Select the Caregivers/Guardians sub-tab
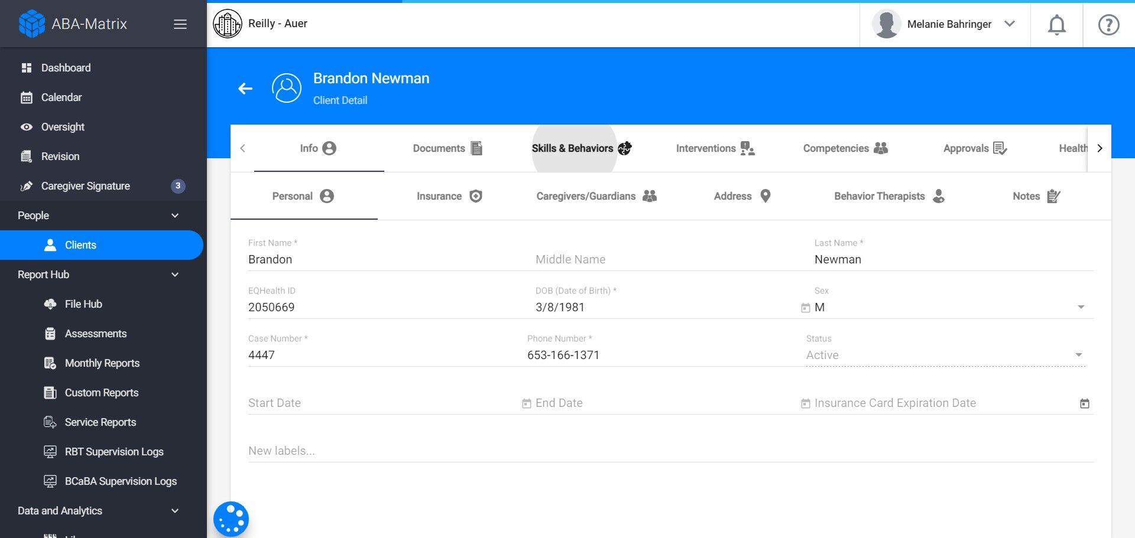1135x538 pixels. point(597,196)
